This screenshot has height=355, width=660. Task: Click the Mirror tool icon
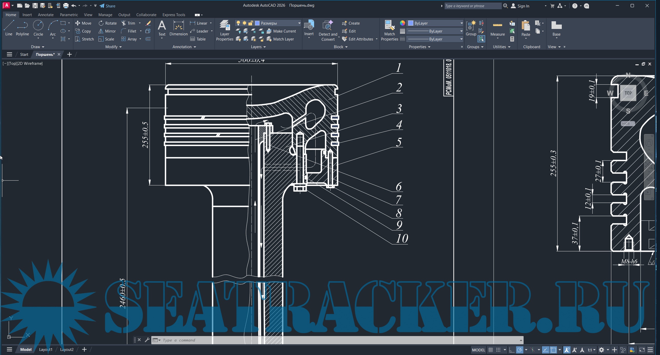(x=101, y=31)
